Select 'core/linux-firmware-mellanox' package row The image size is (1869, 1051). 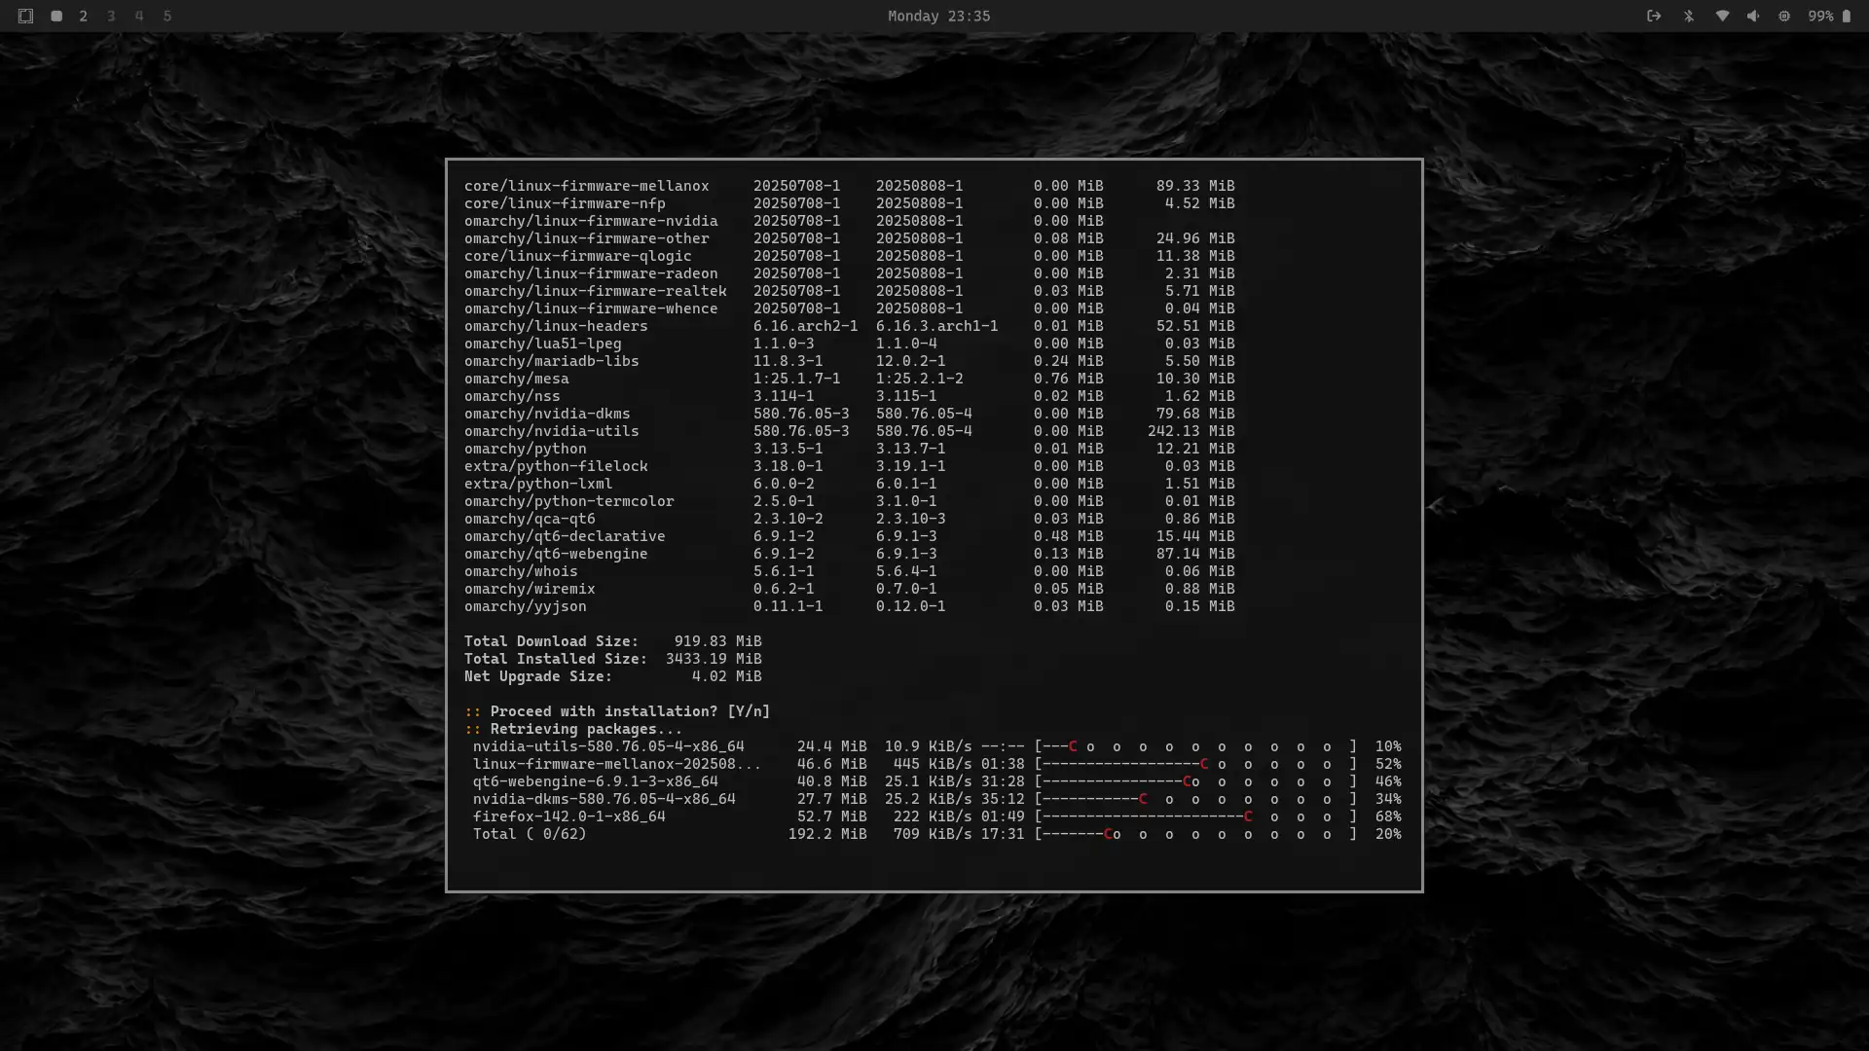tap(849, 186)
